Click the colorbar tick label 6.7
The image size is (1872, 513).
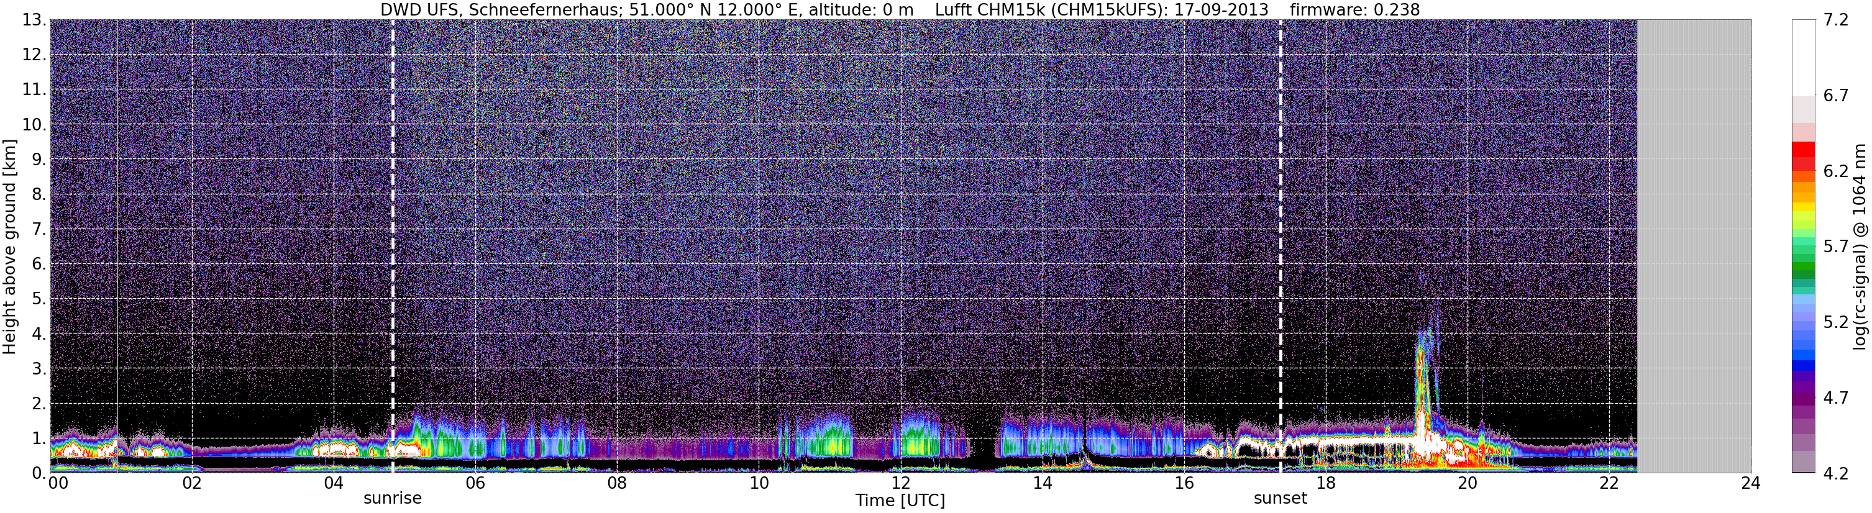[1836, 96]
